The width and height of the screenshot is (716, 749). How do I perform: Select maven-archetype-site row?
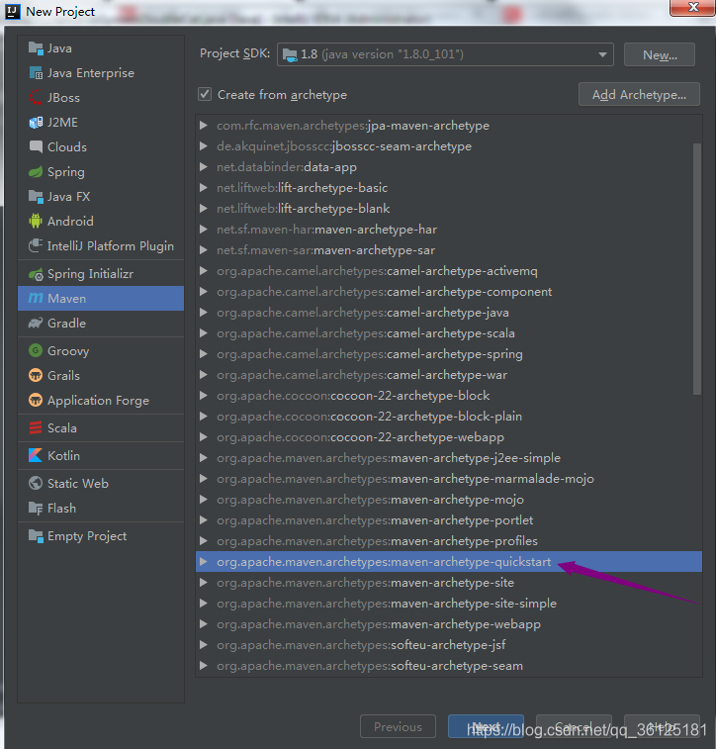pos(449,583)
